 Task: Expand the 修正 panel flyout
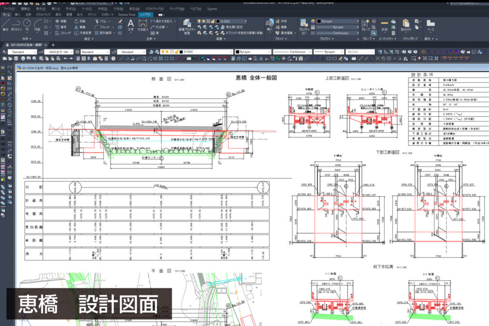(x=89, y=39)
